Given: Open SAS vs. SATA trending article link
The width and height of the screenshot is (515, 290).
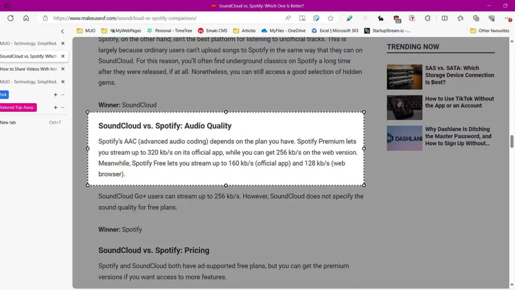Looking at the screenshot, I should [x=460, y=75].
